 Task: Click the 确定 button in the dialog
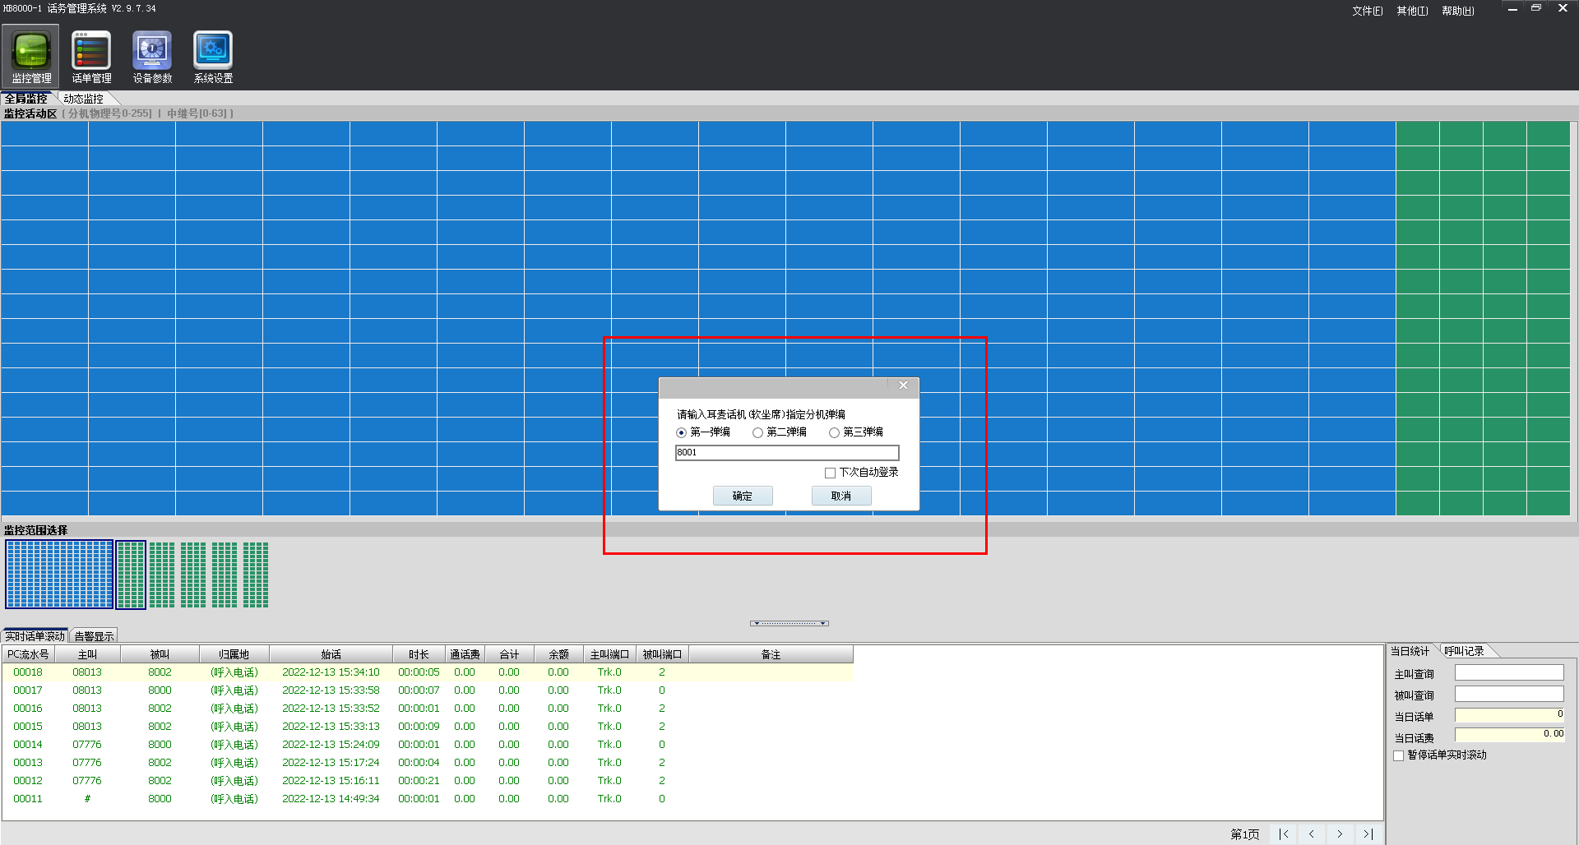pos(742,496)
